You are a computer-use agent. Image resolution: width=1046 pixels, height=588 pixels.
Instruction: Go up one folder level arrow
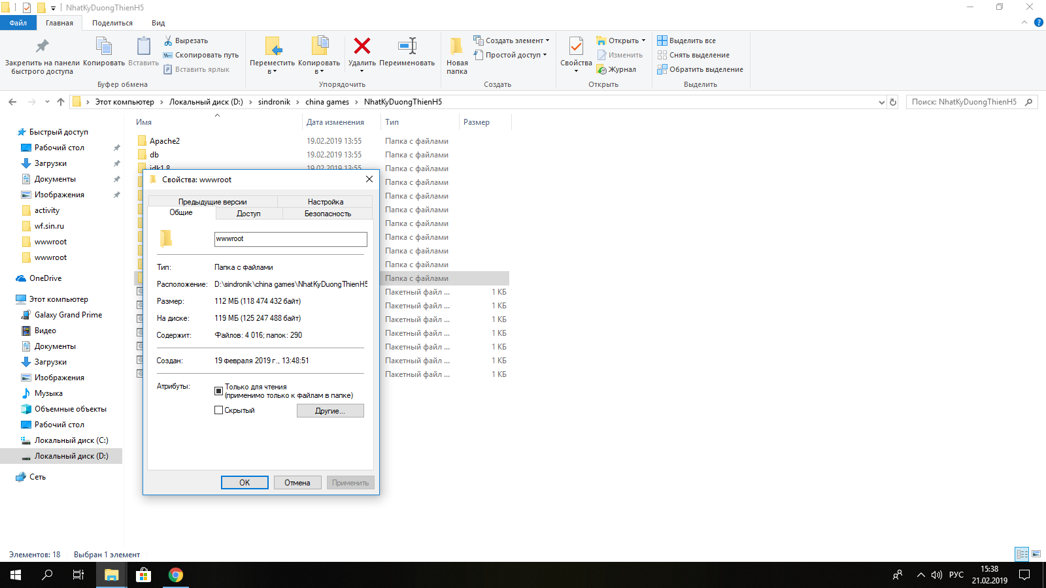[61, 102]
